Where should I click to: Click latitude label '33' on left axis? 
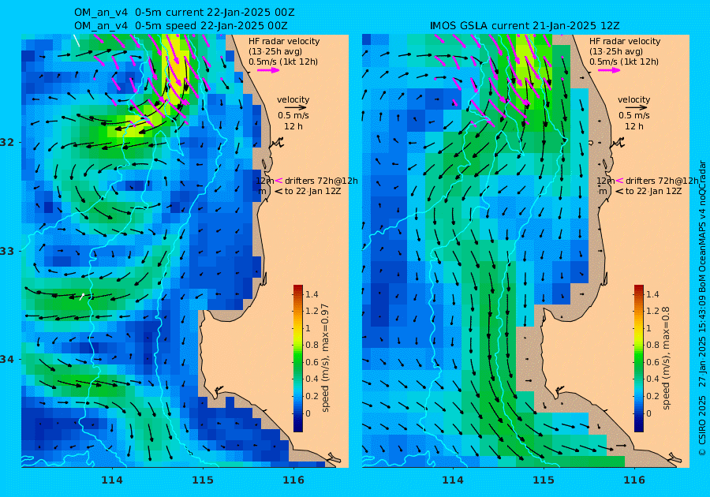tap(7, 251)
